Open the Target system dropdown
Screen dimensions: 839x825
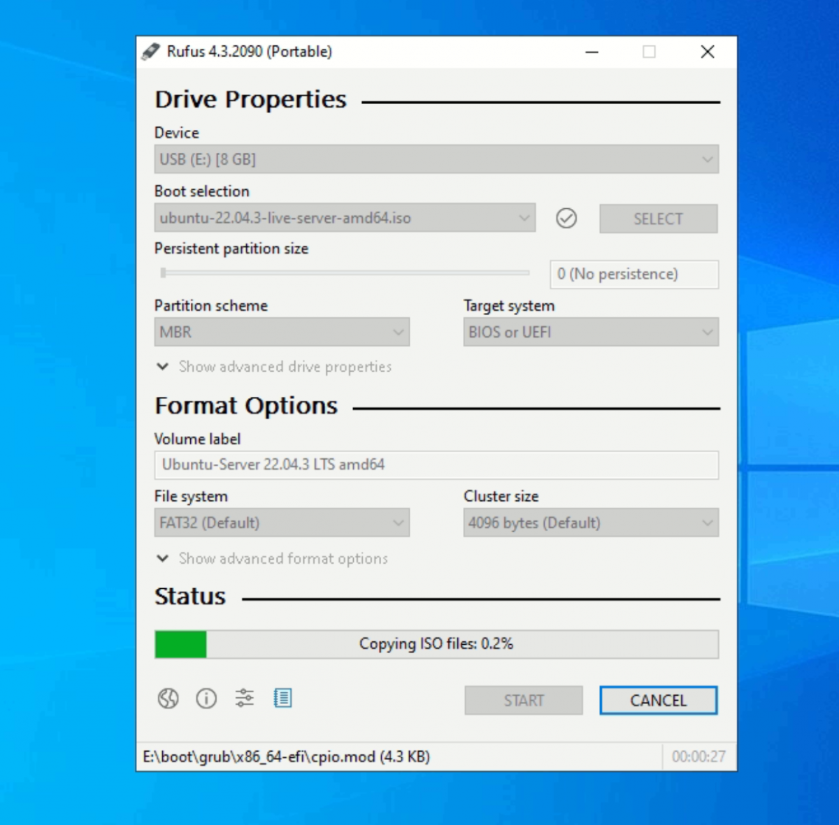pyautogui.click(x=591, y=332)
